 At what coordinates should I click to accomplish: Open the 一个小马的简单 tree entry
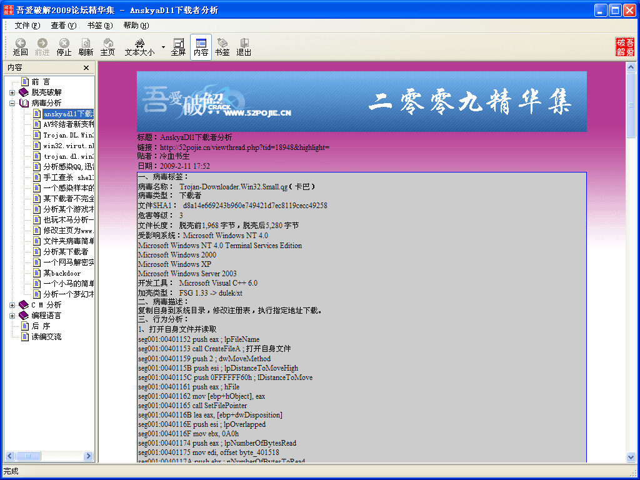point(68,284)
